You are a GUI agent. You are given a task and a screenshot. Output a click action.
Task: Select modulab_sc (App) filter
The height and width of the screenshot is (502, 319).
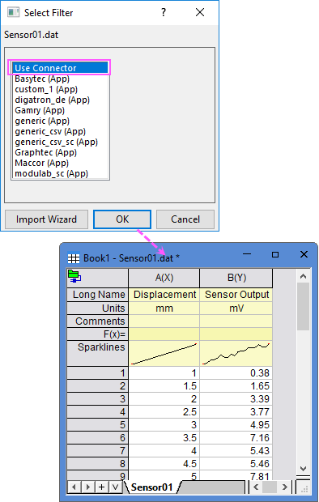point(60,173)
